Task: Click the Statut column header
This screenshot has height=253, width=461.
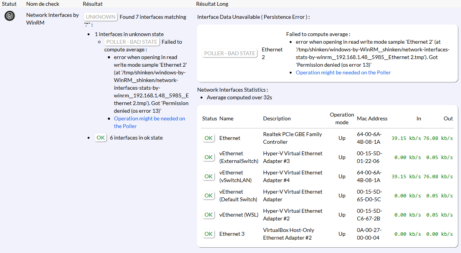Action: [x=8, y=4]
